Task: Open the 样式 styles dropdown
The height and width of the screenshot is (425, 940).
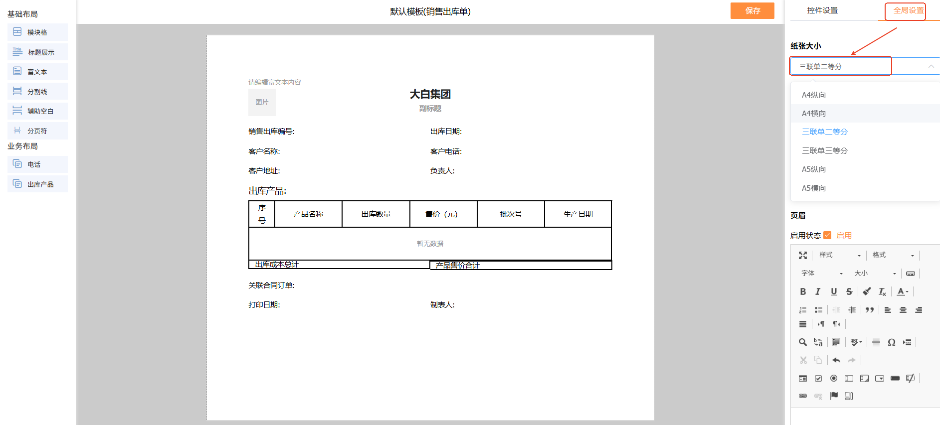Action: coord(839,255)
